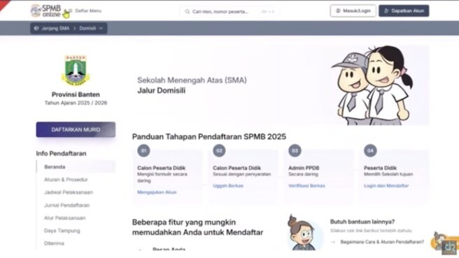Click the Verifikasi Berkas link
The height and width of the screenshot is (258, 459).
306,186
